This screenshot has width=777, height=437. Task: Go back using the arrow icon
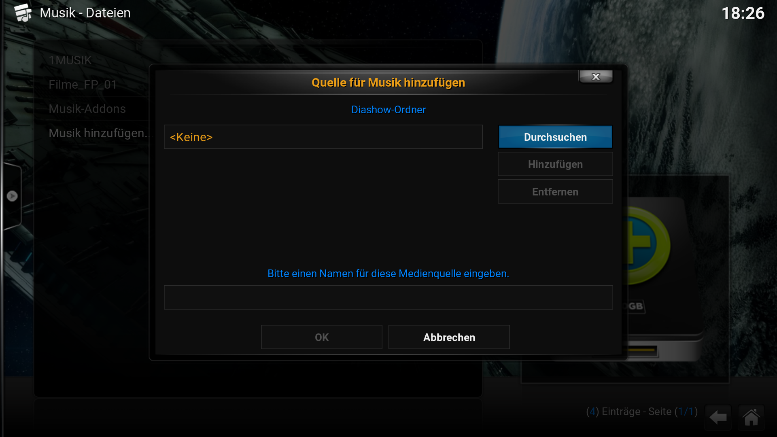coord(718,417)
